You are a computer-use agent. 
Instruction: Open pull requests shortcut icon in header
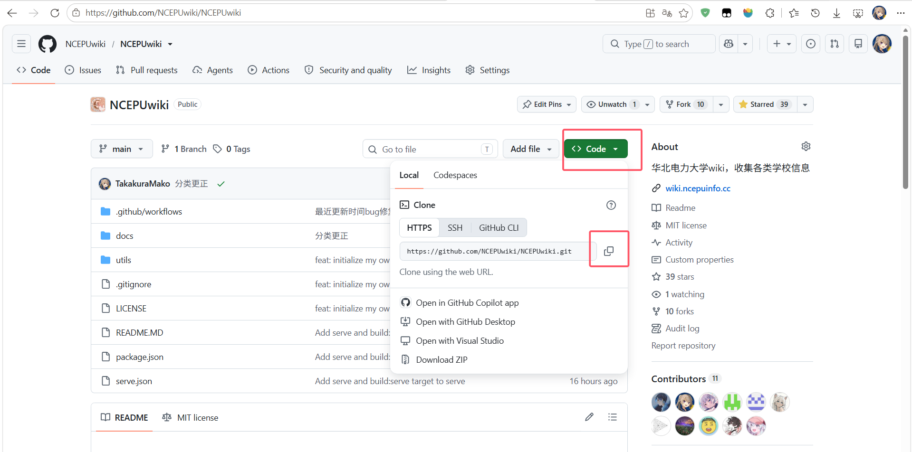835,44
